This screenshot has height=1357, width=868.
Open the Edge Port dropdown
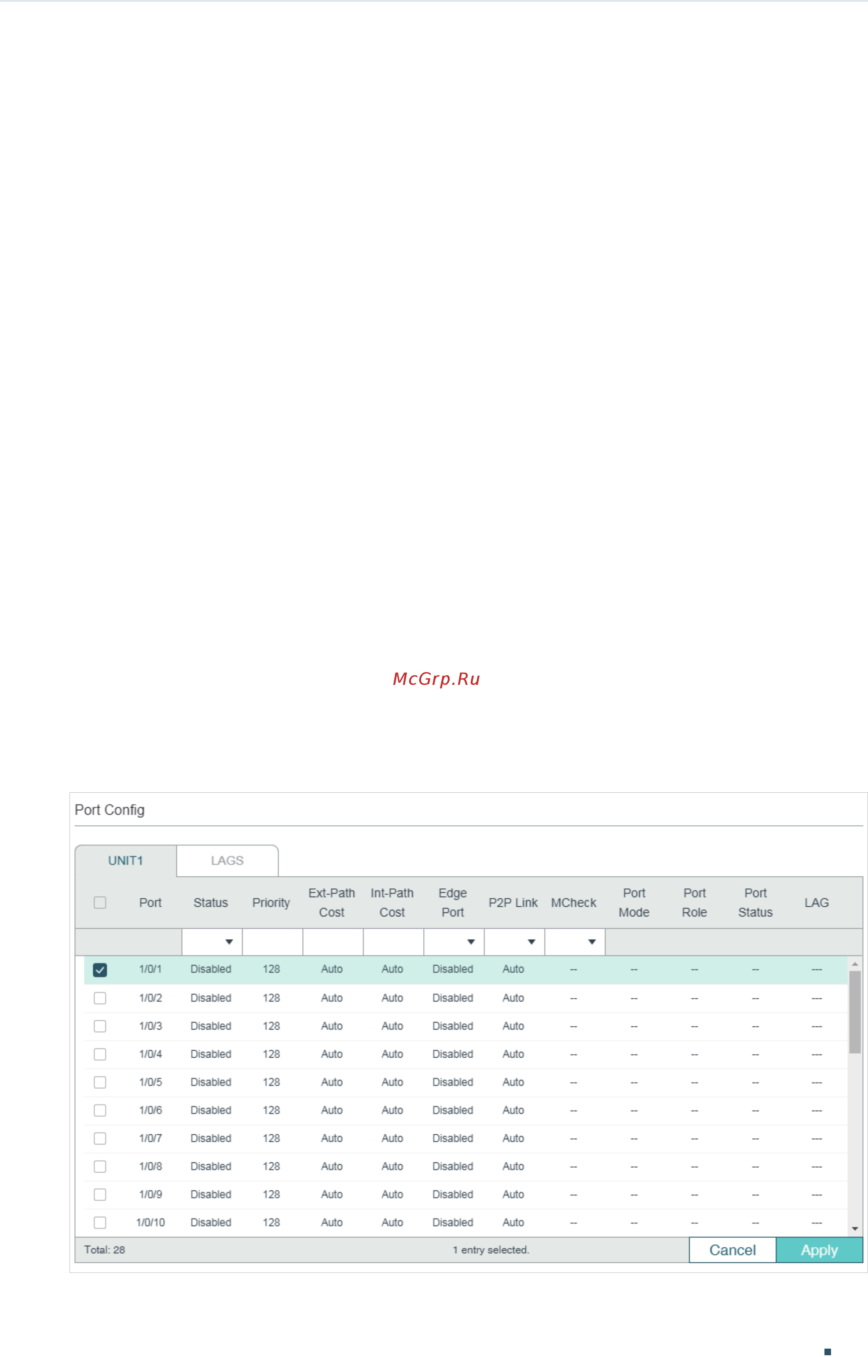point(454,943)
